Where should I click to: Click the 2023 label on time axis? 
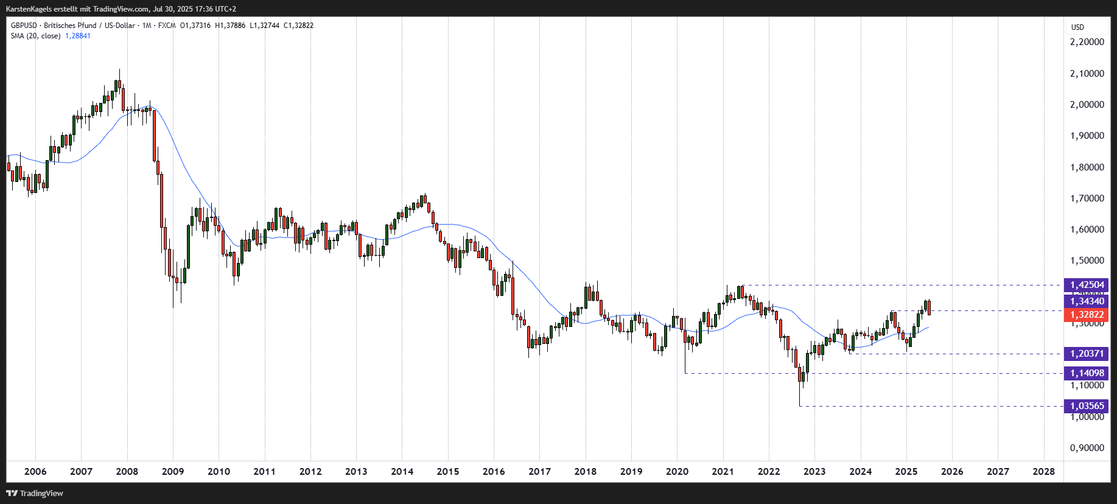coord(814,471)
